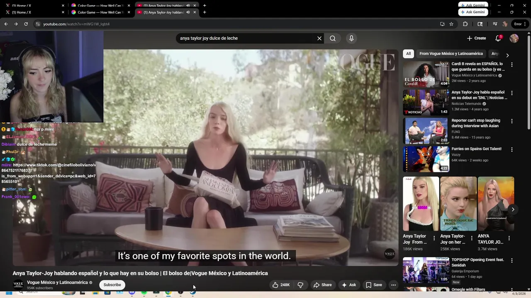Open options for the 258K views Short

(471, 238)
